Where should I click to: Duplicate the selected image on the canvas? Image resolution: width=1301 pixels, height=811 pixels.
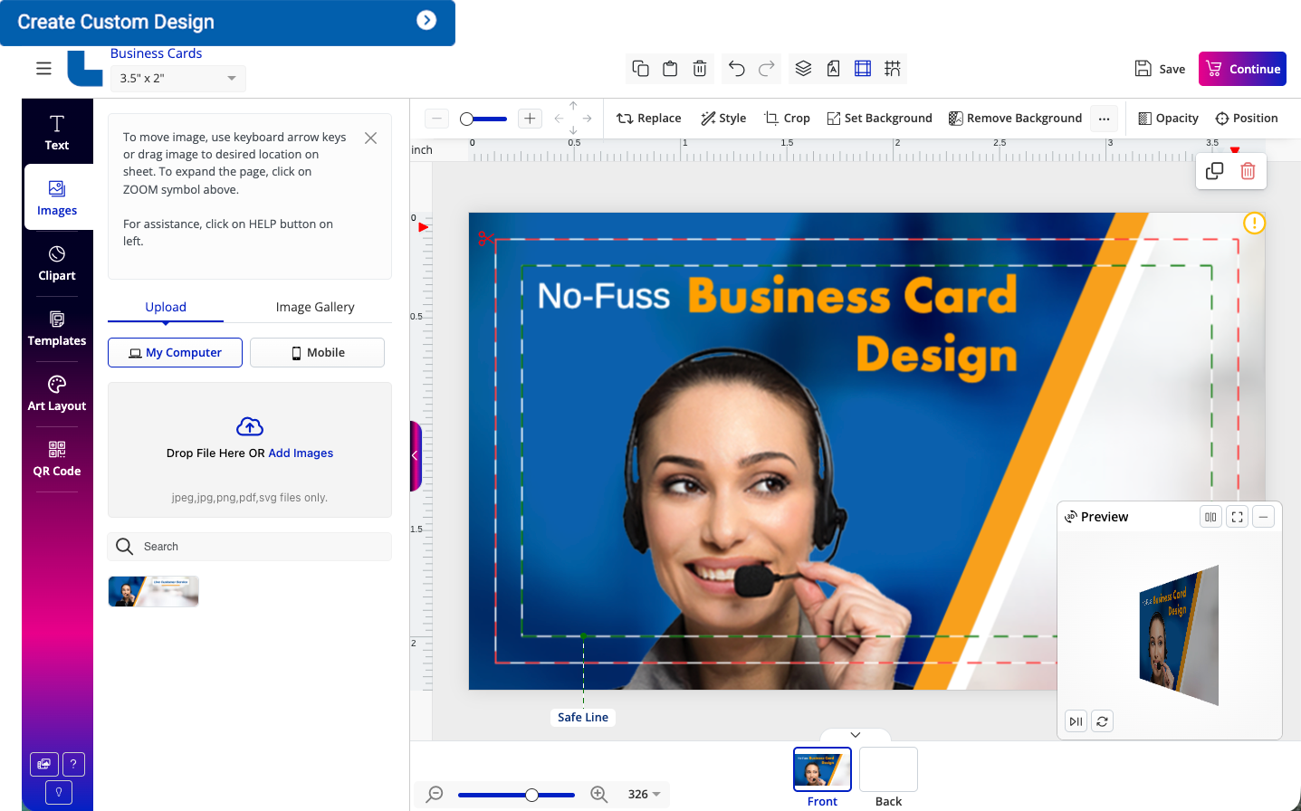pos(1215,171)
